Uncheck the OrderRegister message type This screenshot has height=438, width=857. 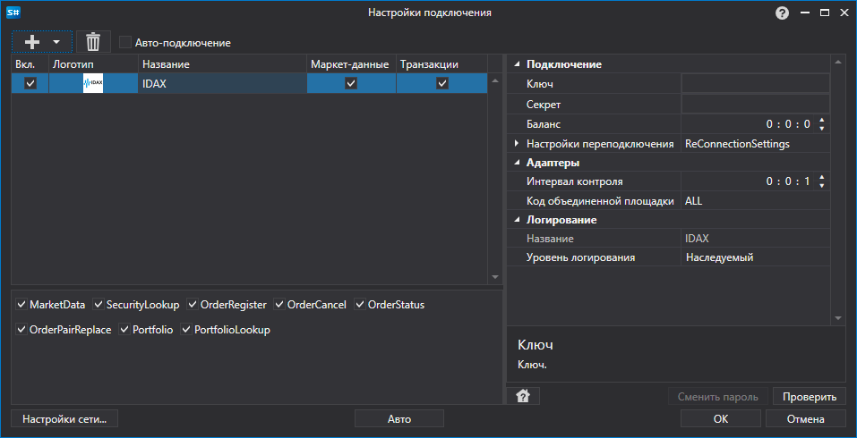click(193, 305)
